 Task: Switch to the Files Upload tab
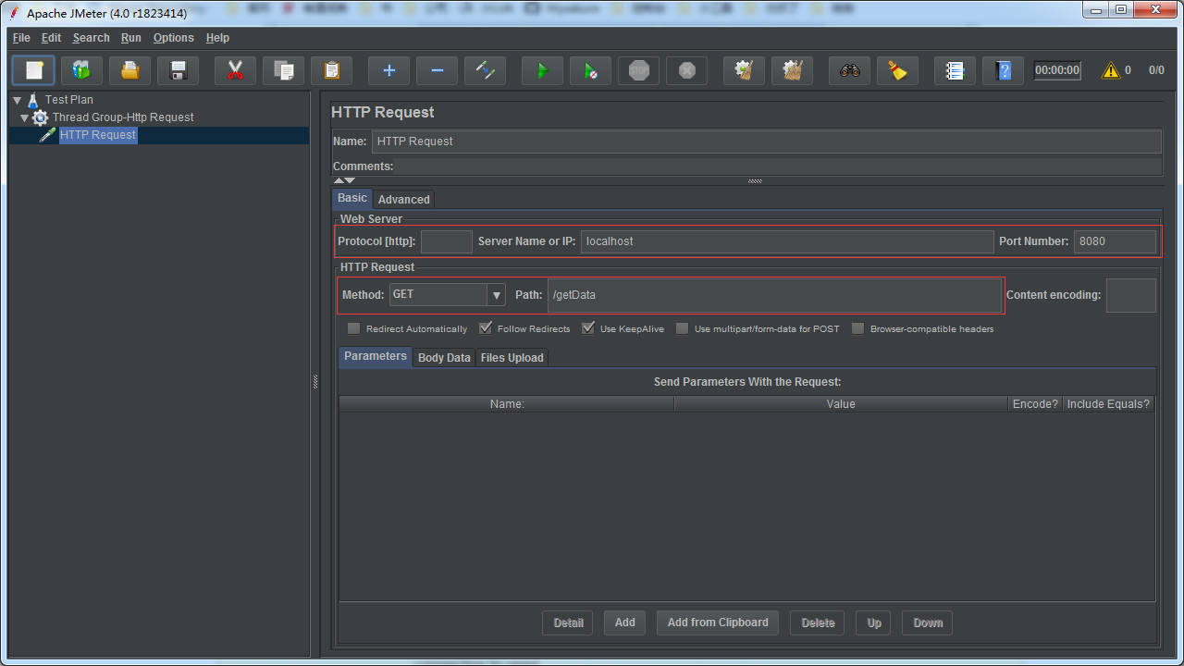(512, 357)
